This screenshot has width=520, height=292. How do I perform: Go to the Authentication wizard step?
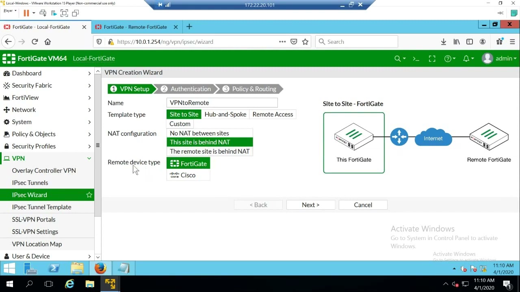tap(186, 89)
